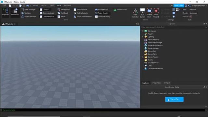The image size is (208, 117).
Task: Switch to the Explorer bottom tab
Action: (146, 83)
